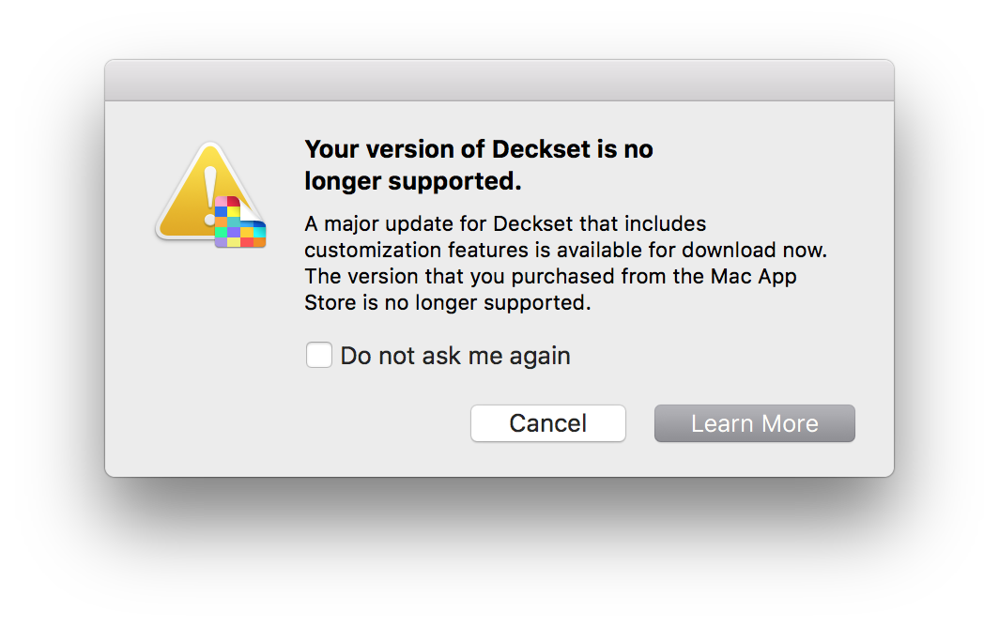Click the Learn More button
999x627 pixels.
(x=754, y=423)
